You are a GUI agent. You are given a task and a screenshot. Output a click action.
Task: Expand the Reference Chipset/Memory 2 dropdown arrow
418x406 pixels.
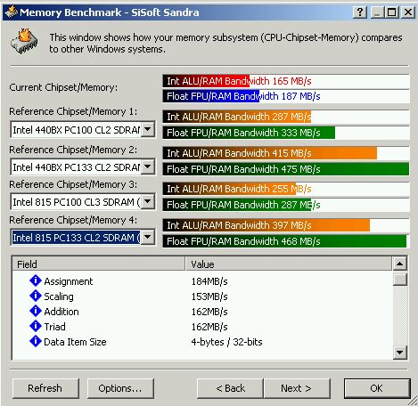[147, 166]
